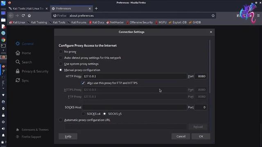Open a new browser tab with plus
The width and height of the screenshot is (262, 147).
(x=96, y=9)
